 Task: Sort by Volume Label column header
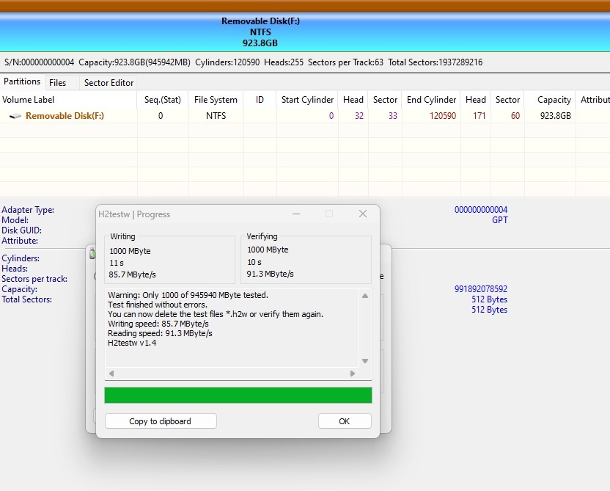(x=29, y=100)
